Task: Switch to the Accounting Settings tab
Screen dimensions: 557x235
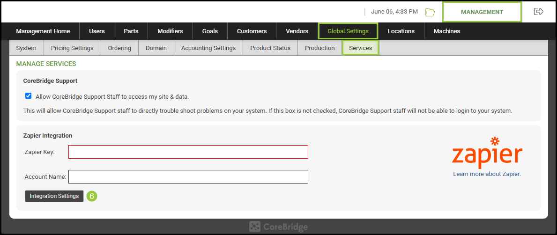Action: tap(208, 48)
